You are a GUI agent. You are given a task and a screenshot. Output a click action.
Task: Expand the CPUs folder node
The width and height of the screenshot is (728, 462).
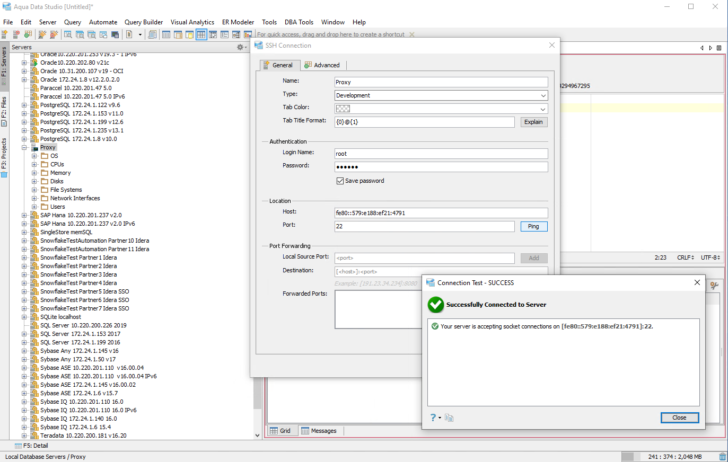(34, 164)
